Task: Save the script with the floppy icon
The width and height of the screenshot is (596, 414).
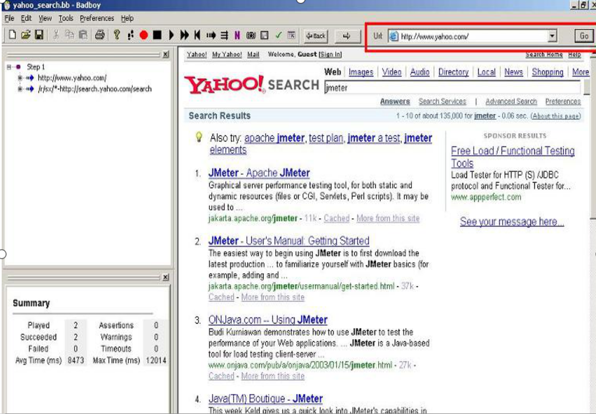Action: click(x=39, y=35)
